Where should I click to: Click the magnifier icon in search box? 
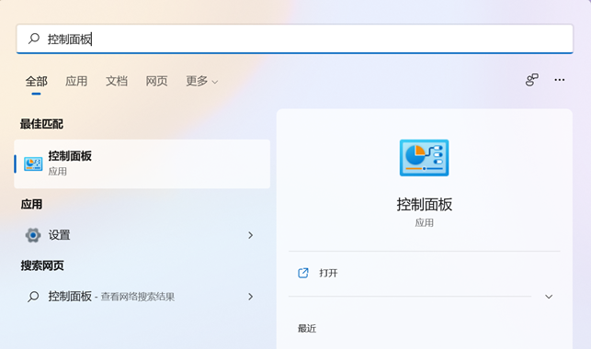tap(34, 39)
